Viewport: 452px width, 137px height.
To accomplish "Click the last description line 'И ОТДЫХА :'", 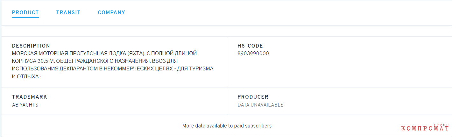I will click(x=27, y=76).
